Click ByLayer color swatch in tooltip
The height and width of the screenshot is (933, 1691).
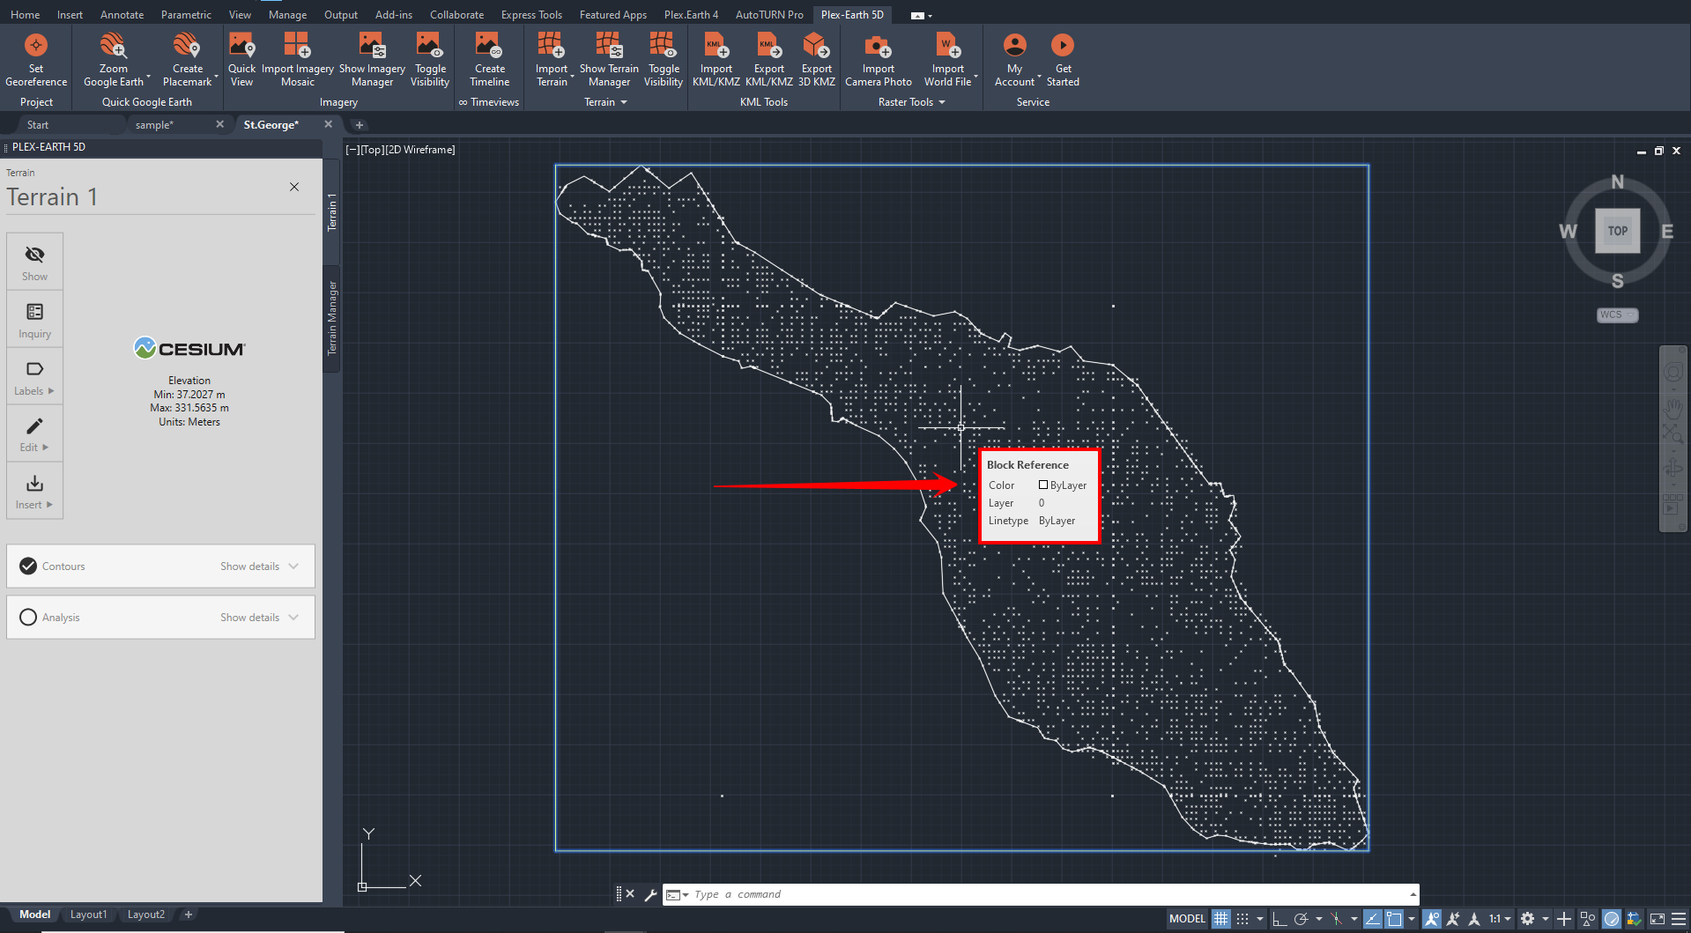[x=1043, y=485]
